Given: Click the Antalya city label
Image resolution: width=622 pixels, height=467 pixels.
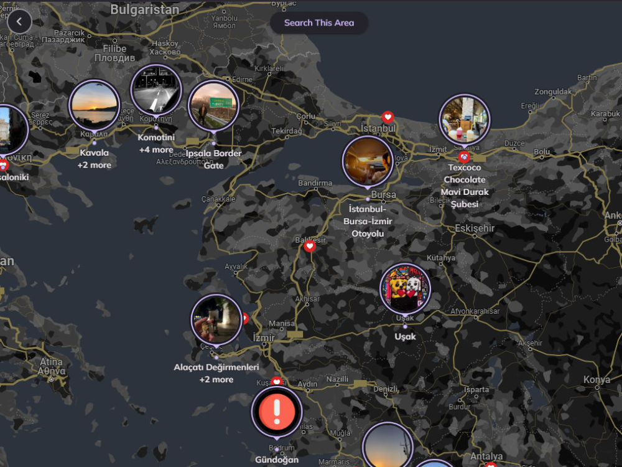Looking at the screenshot, I should click(486, 456).
